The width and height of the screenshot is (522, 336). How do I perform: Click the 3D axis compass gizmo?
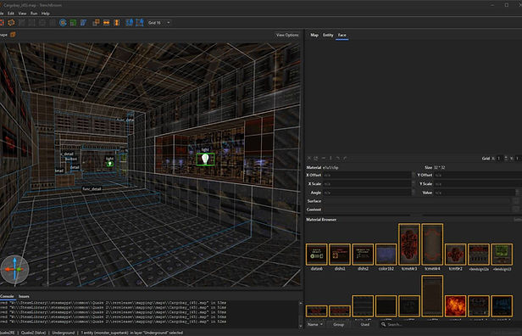click(14, 269)
